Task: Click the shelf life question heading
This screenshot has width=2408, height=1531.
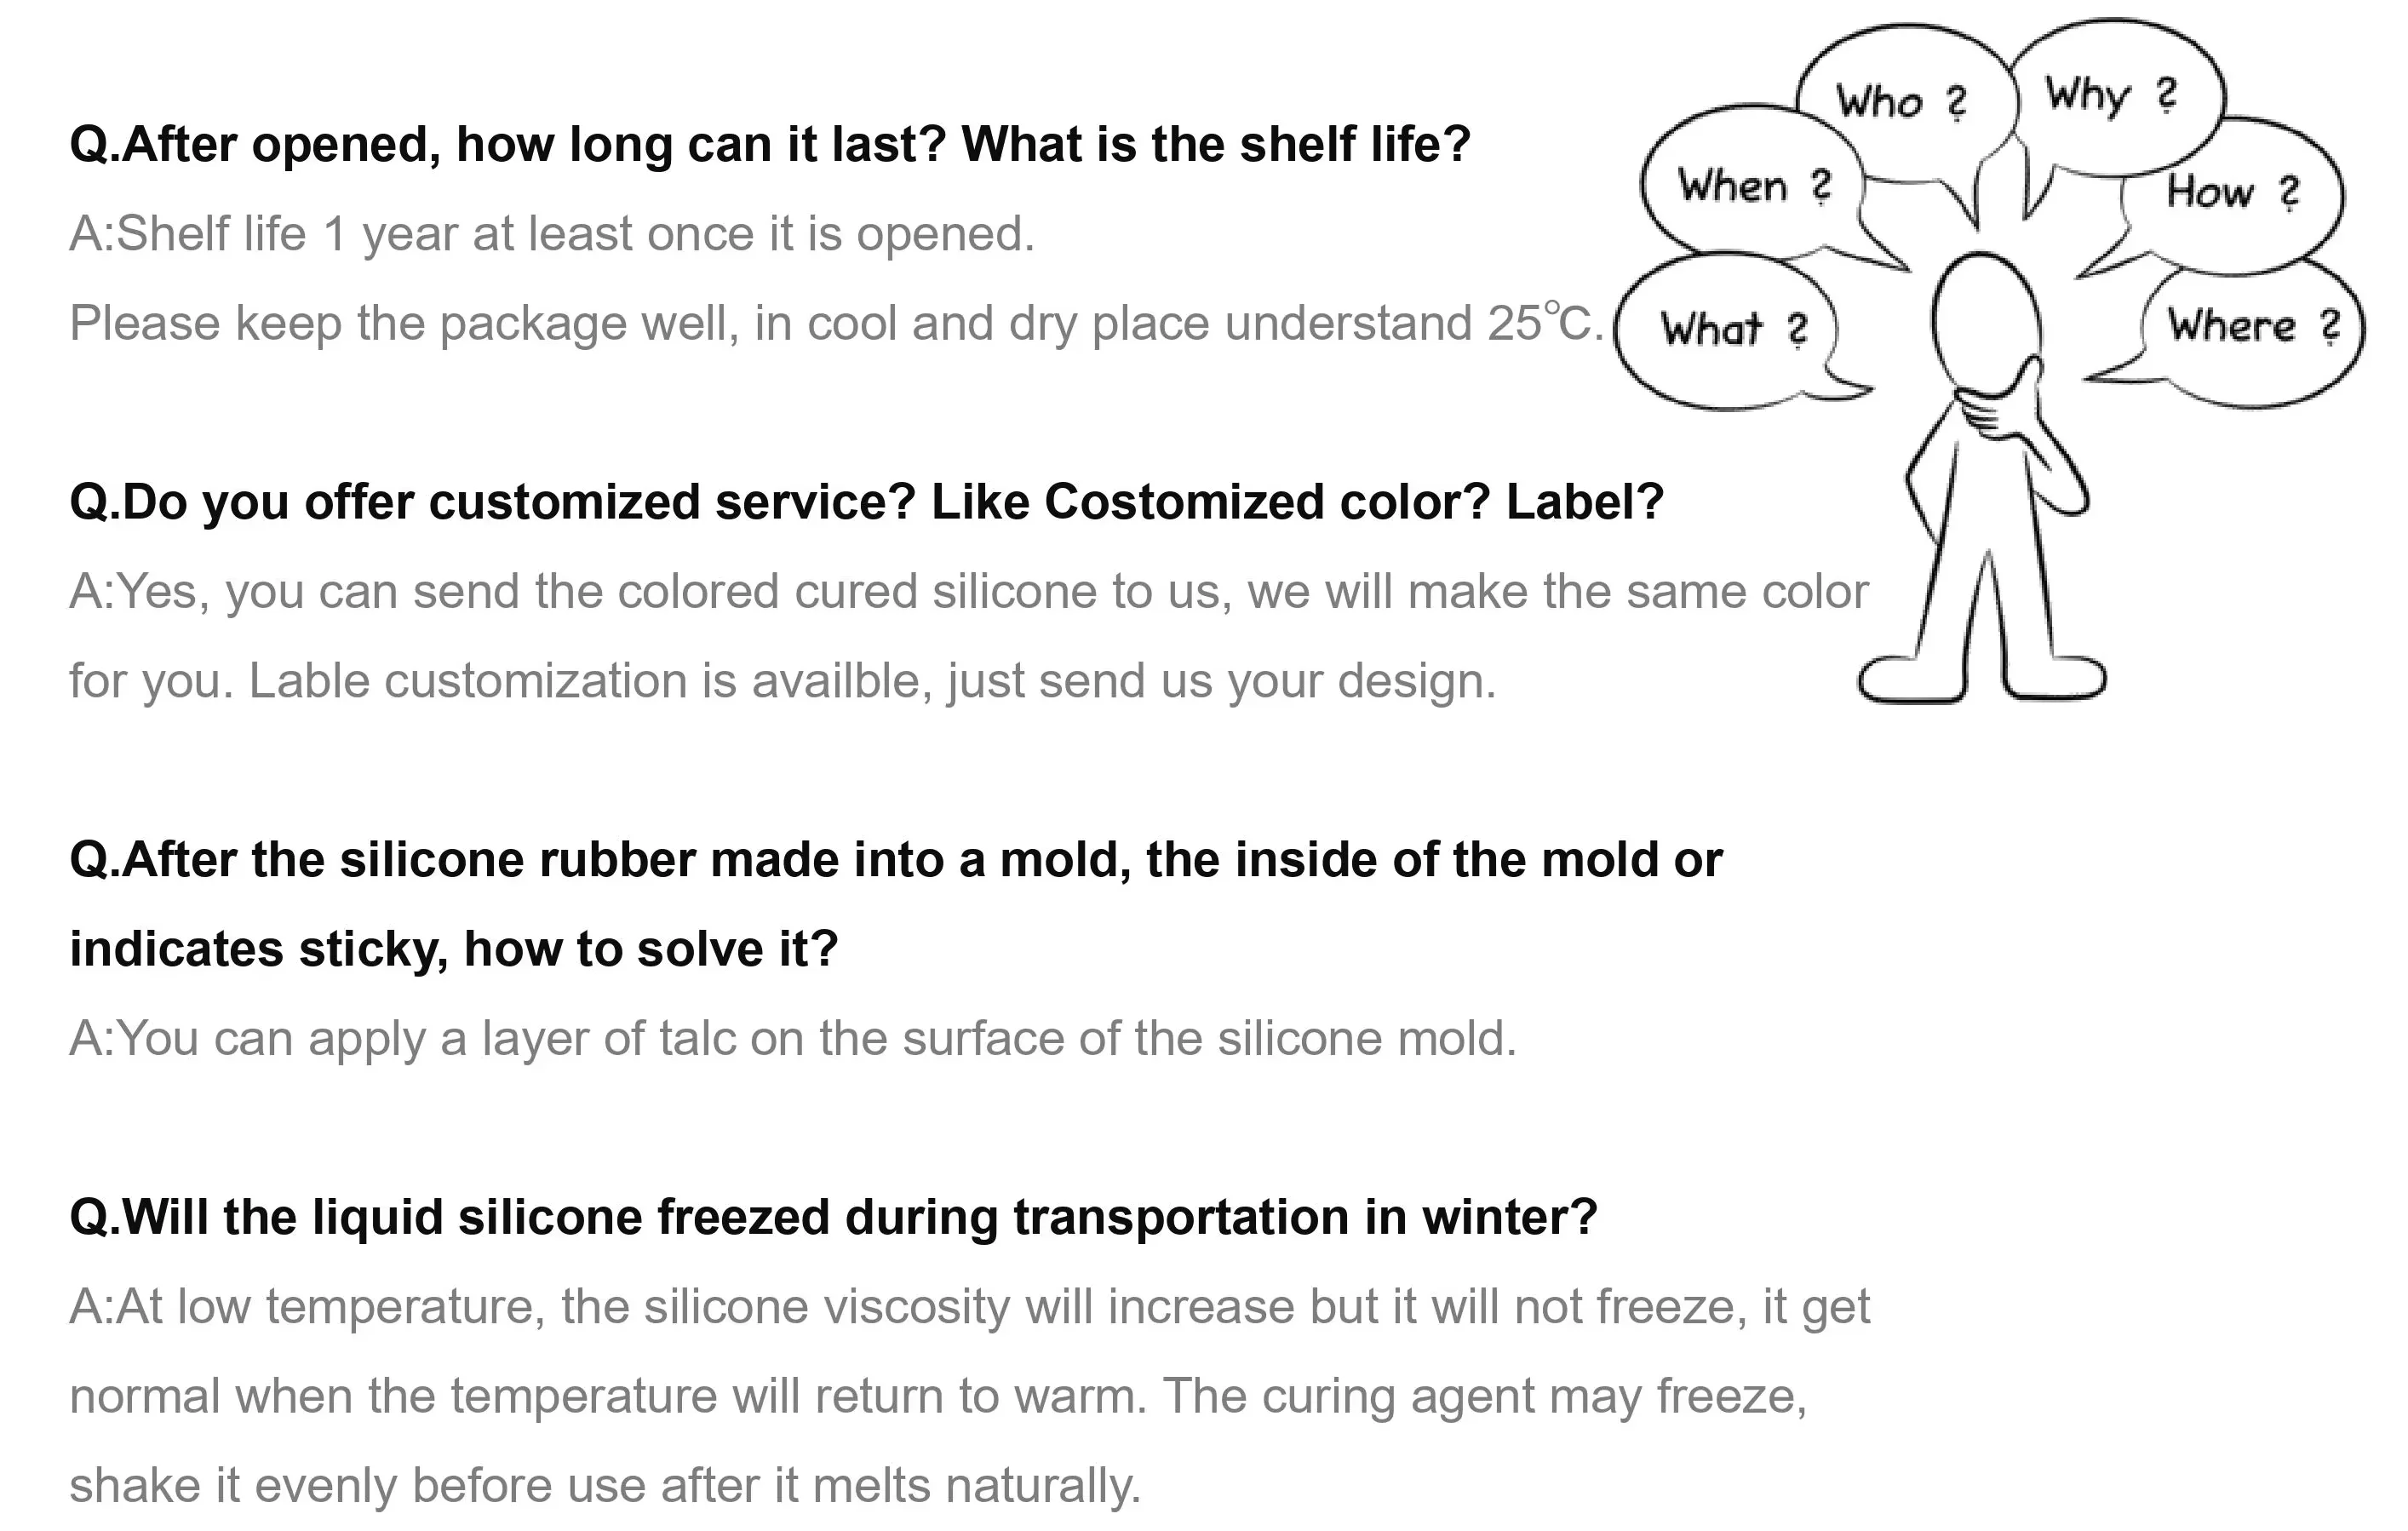Action: coord(769,144)
